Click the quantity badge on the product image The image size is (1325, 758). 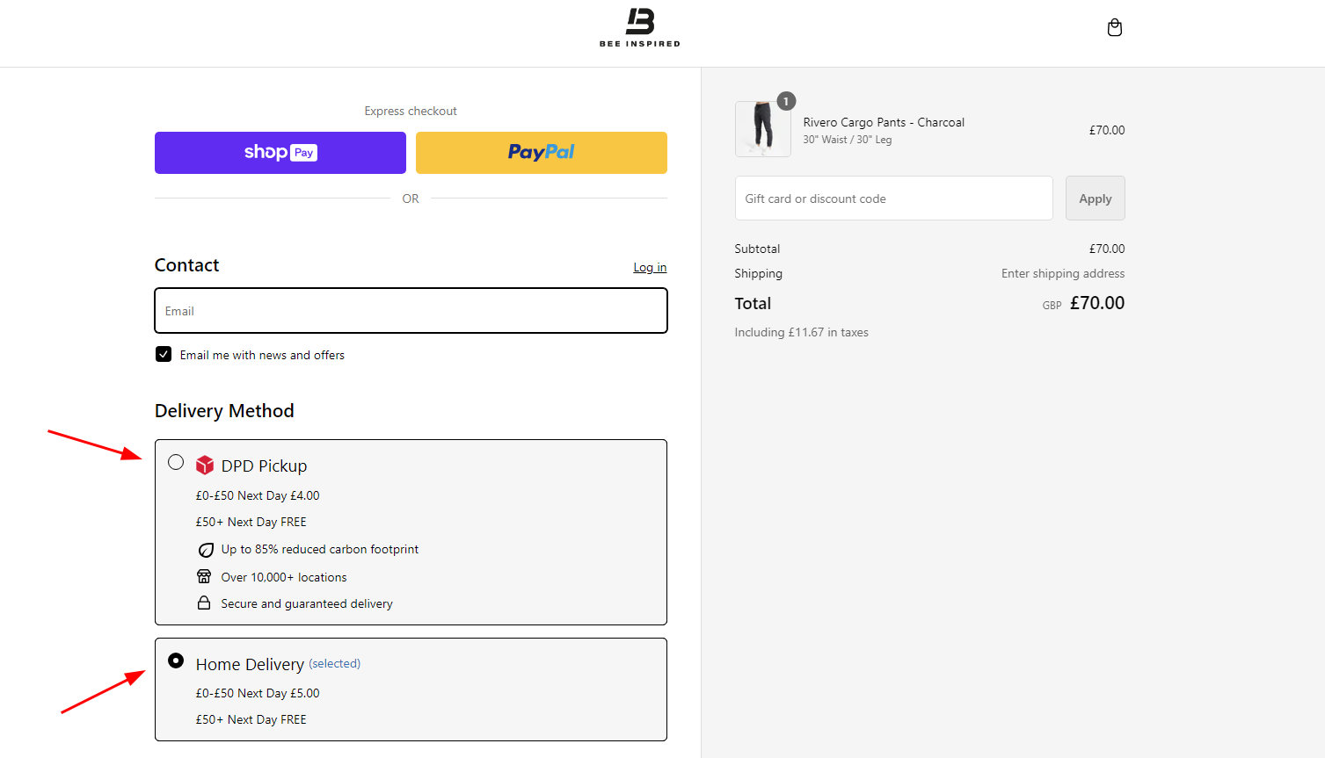tap(785, 100)
